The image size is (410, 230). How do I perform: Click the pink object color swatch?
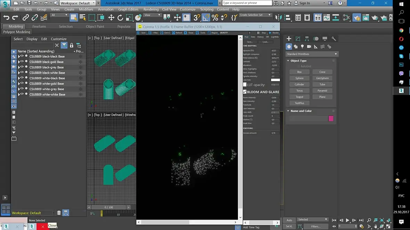coord(331,118)
